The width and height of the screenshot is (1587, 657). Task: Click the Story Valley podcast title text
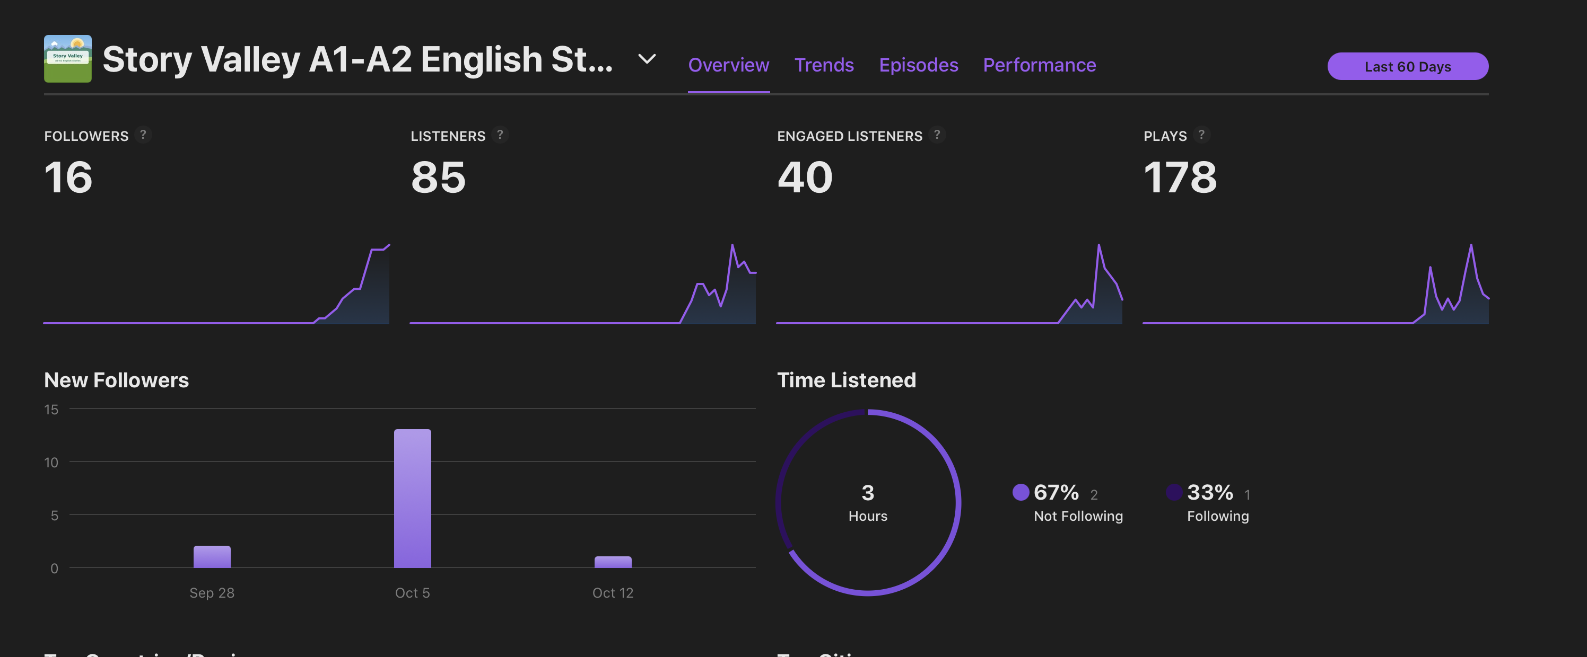tap(357, 60)
